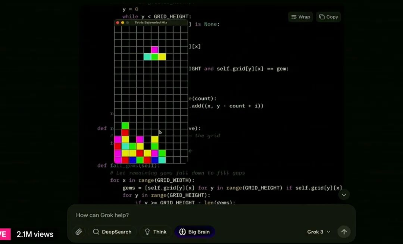Viewport: 403px width, 244px height.
Task: Click the Tetris Bejeweled Mix title bar
Action: pos(151,23)
